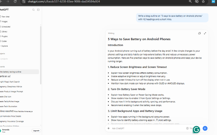Open Scheduled in the sidebar

pyautogui.click(x=6, y=27)
